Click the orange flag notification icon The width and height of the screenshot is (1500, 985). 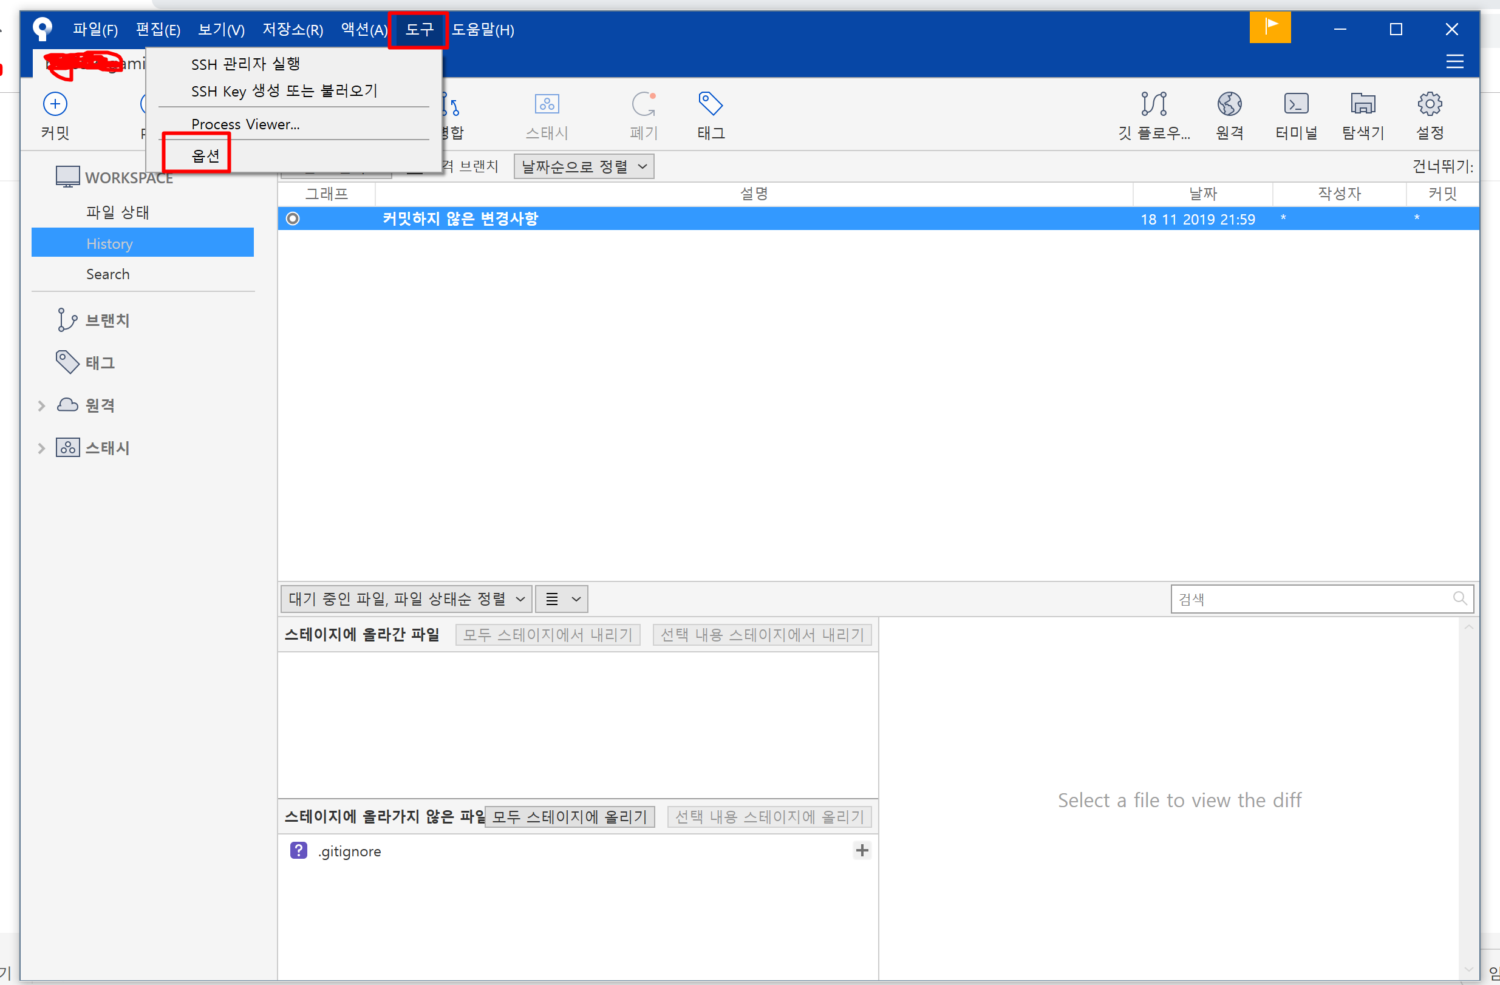(1270, 28)
